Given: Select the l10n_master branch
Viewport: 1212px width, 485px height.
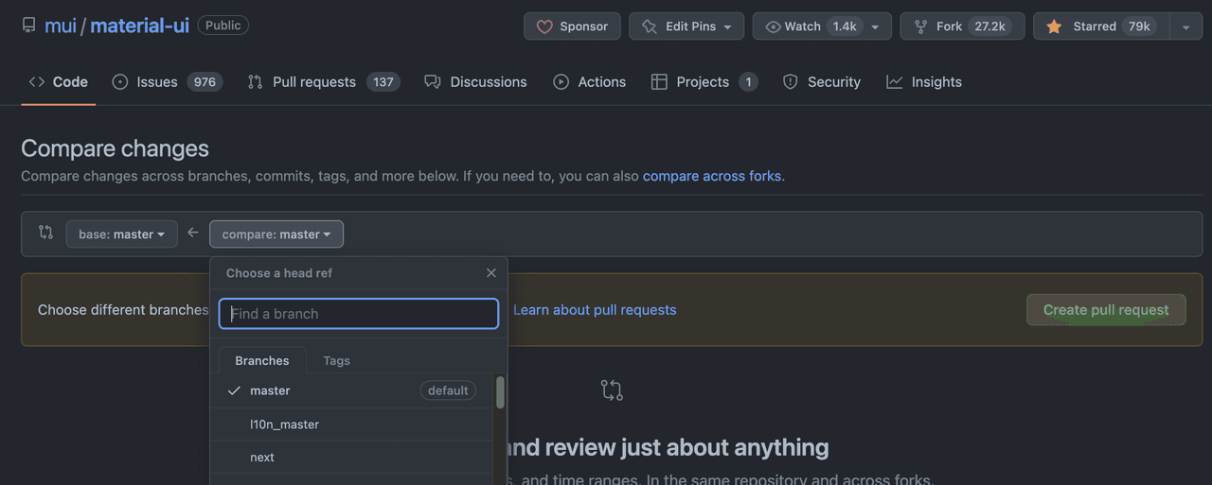Looking at the screenshot, I should click(x=351, y=424).
